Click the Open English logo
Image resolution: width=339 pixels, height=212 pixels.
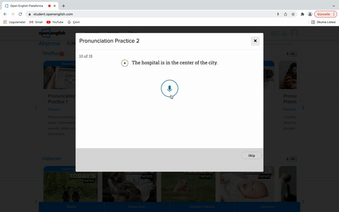tap(52, 33)
